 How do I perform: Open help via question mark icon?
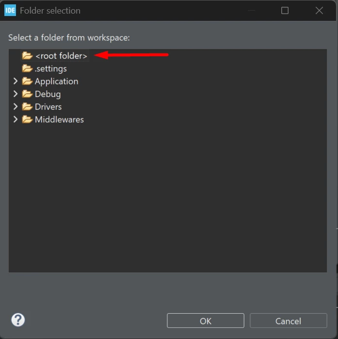click(18, 320)
